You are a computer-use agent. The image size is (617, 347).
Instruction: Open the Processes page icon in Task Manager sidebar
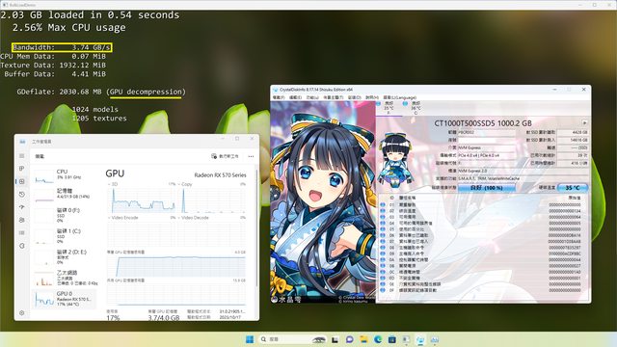click(22, 169)
